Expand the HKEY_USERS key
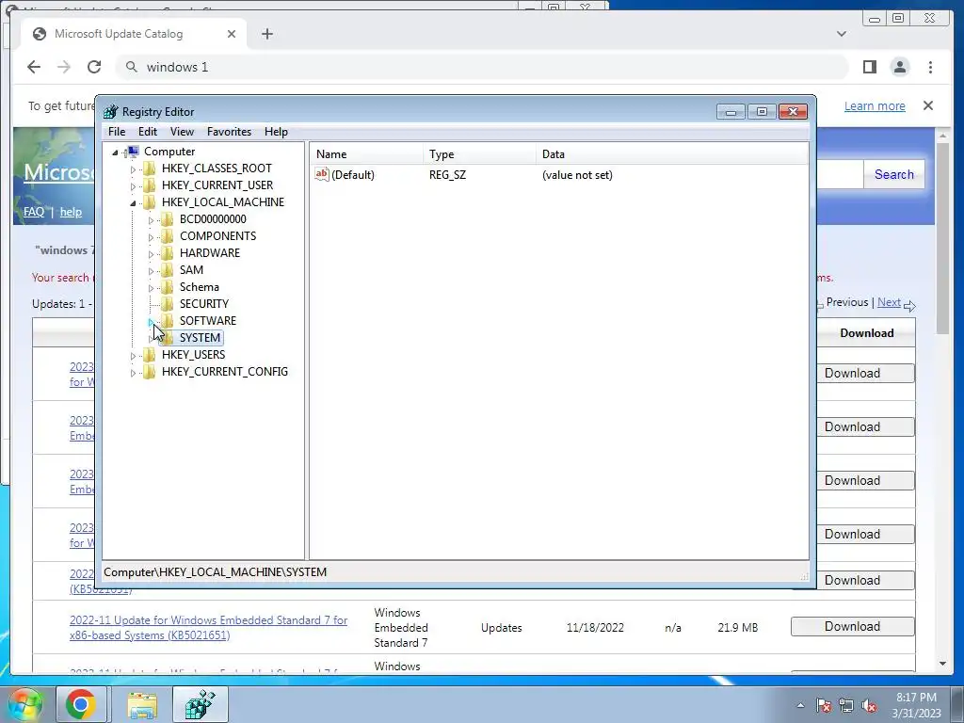Screen dimensions: 964x723 [x=133, y=356]
